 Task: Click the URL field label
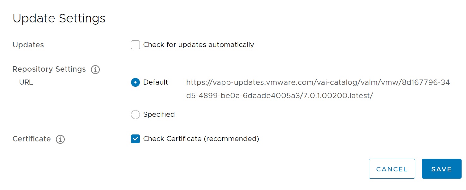[x=26, y=82]
